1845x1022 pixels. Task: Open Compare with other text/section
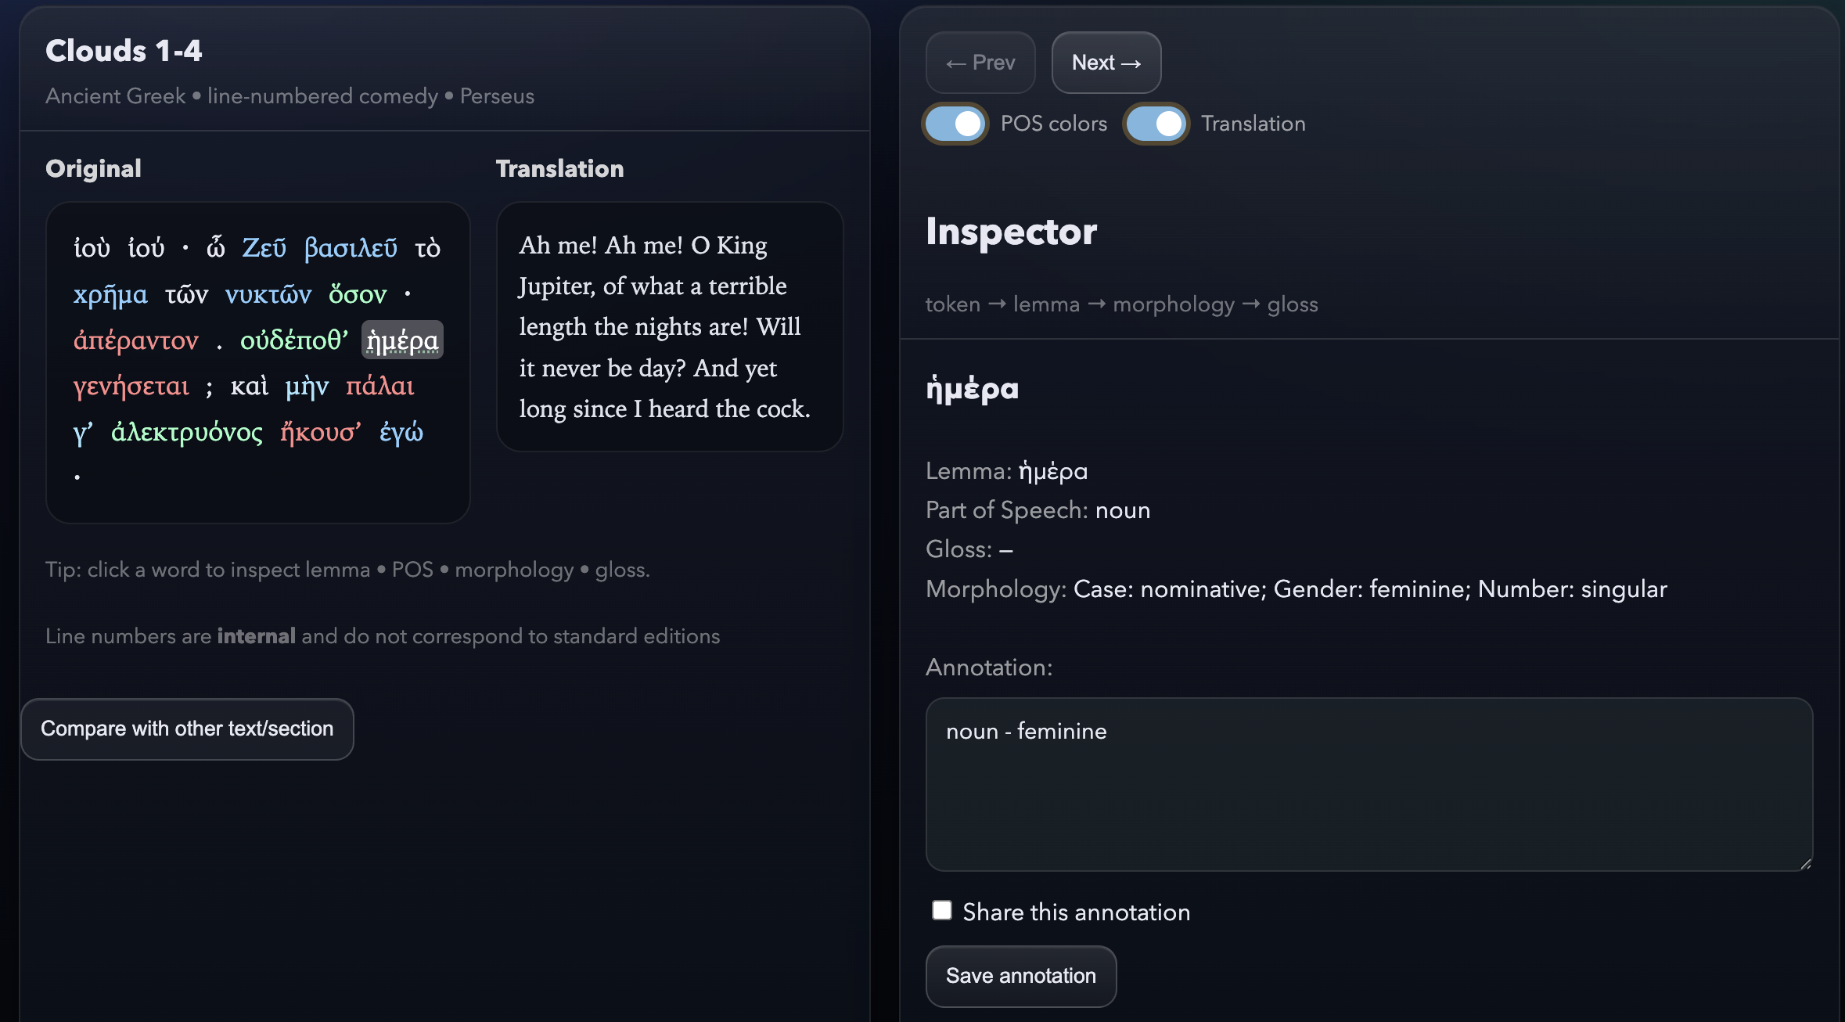[x=187, y=729]
